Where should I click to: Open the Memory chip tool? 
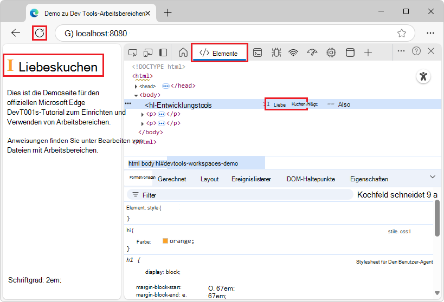(331, 52)
